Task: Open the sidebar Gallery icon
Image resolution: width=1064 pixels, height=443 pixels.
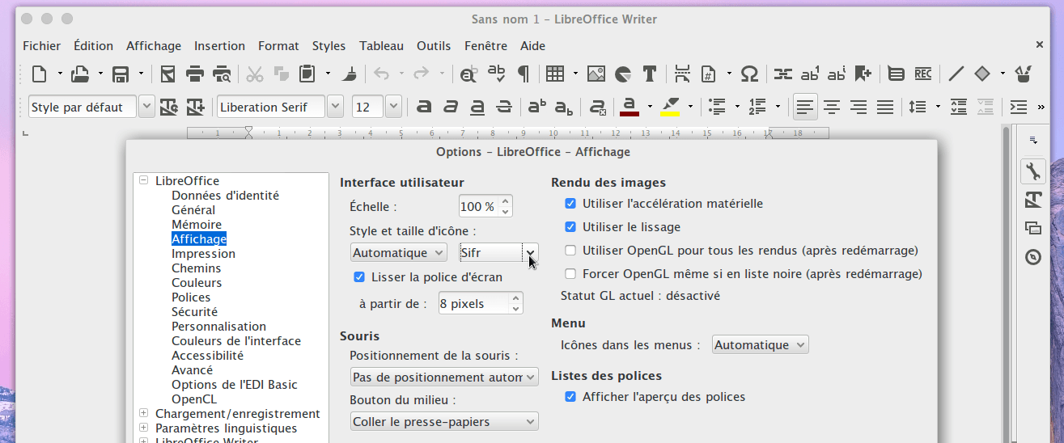Action: (1032, 228)
